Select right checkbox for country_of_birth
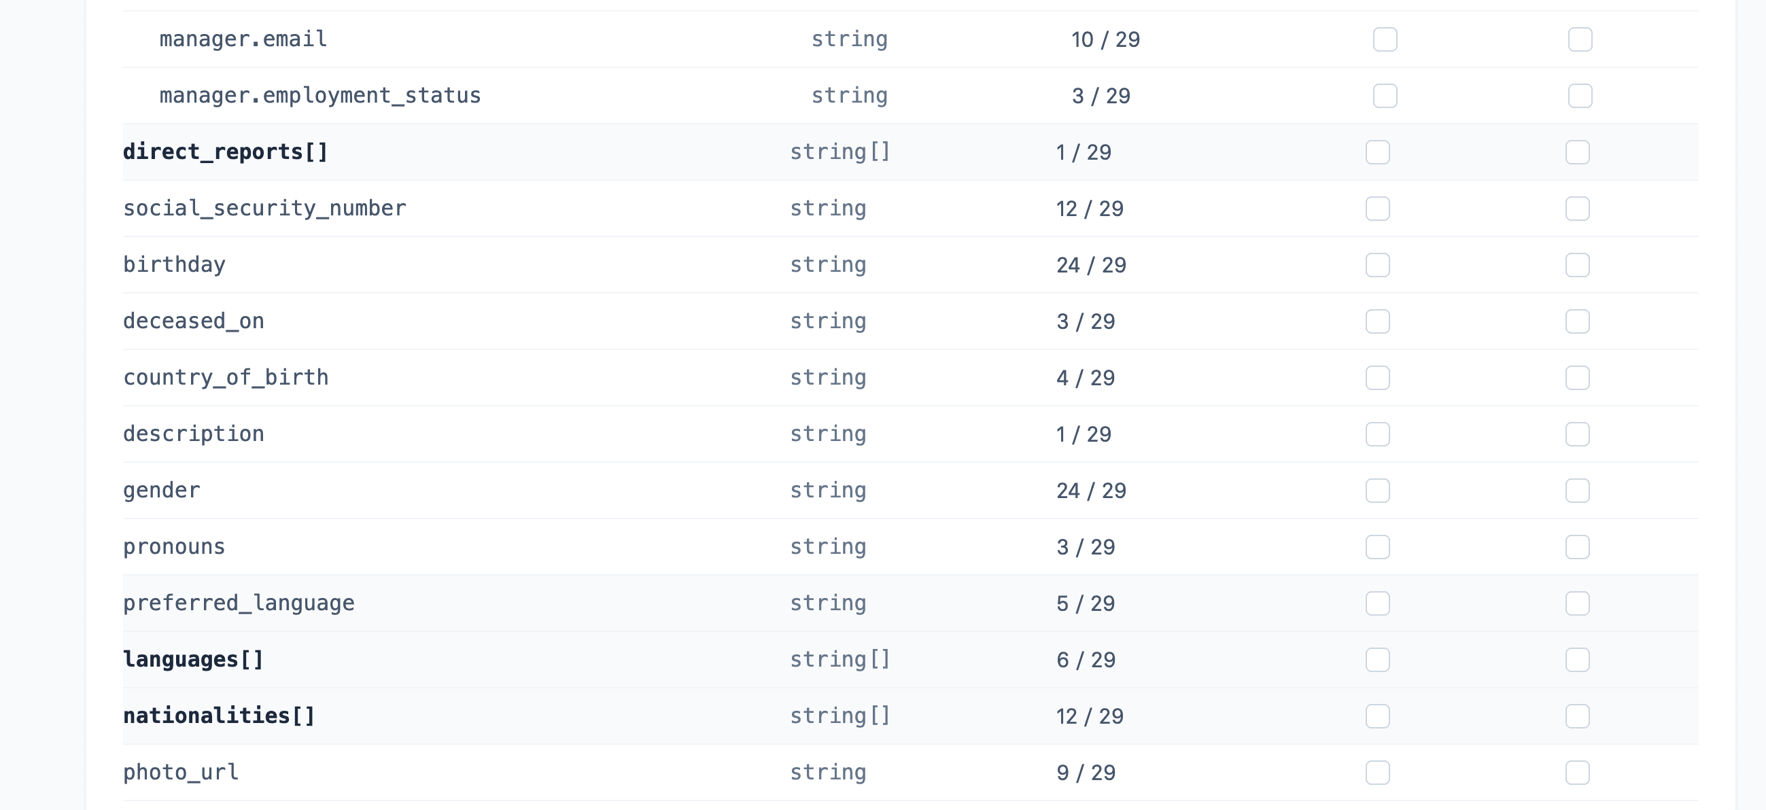 coord(1577,378)
